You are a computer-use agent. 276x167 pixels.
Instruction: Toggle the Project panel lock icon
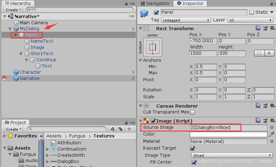[x=126, y=123]
